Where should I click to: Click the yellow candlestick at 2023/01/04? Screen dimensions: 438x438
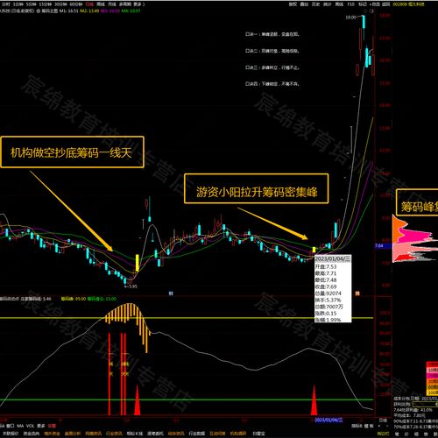(314, 250)
